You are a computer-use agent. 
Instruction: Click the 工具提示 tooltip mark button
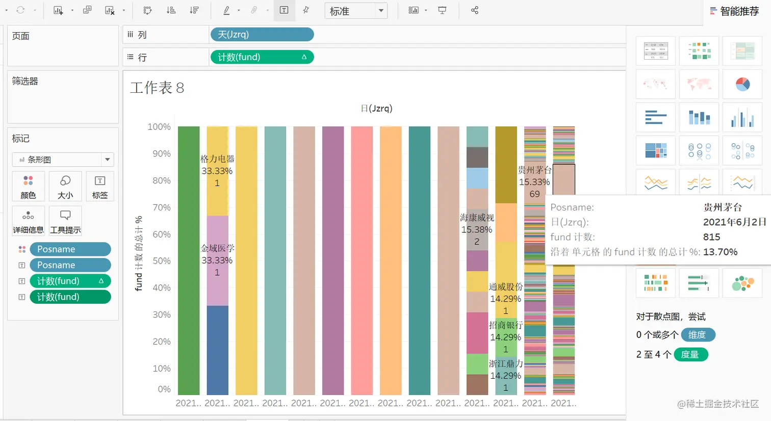(x=65, y=221)
